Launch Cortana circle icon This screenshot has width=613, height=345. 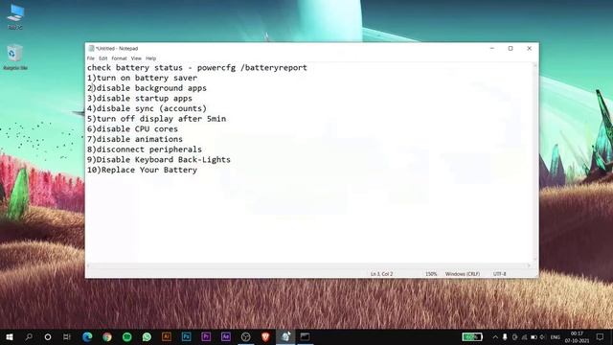(x=48, y=336)
